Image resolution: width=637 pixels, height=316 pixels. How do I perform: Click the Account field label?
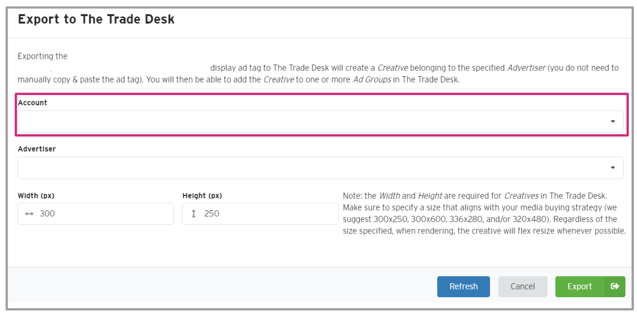(x=32, y=103)
